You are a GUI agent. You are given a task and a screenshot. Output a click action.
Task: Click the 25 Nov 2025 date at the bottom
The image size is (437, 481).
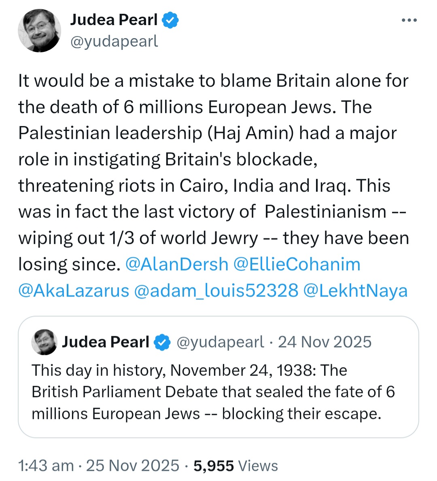click(x=133, y=465)
